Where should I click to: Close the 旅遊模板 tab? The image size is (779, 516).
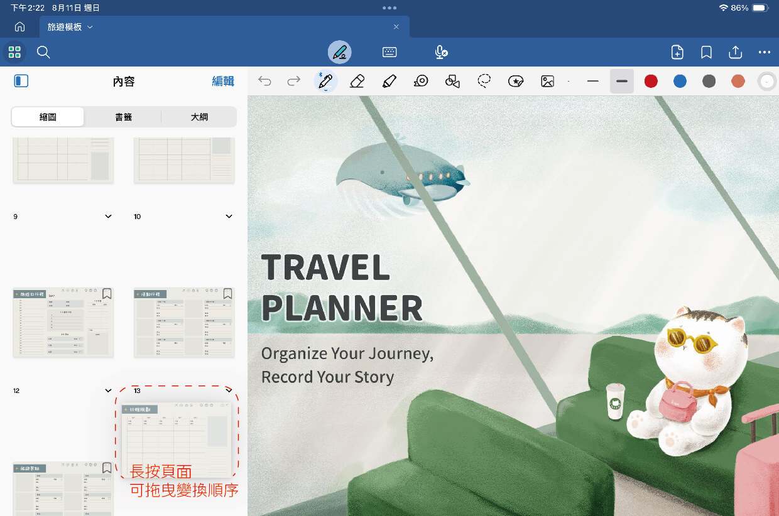click(396, 27)
